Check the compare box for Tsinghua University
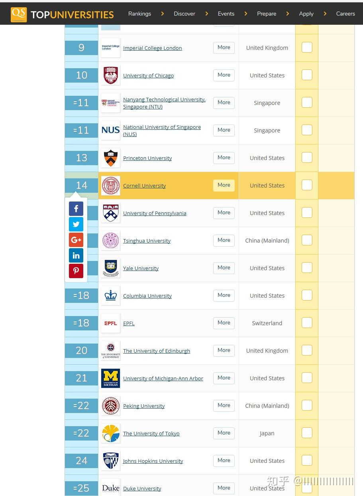 pyautogui.click(x=307, y=240)
